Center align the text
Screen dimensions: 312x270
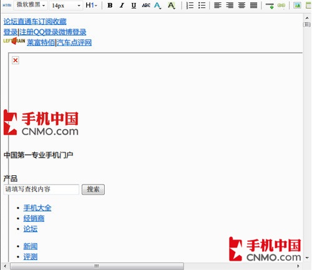[x=241, y=6]
